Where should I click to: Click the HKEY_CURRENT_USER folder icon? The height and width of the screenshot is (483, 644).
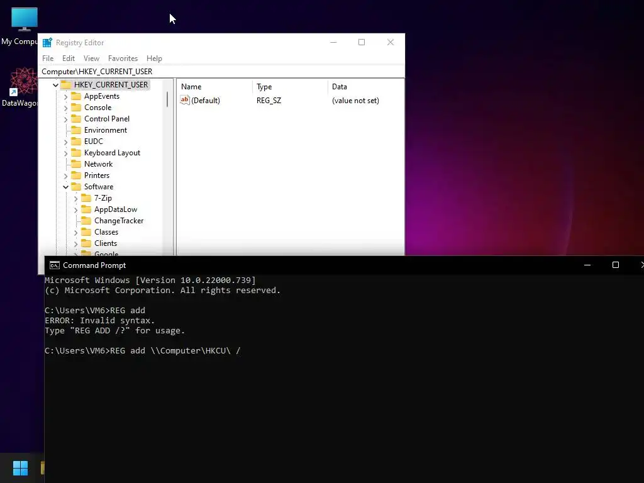pos(66,85)
